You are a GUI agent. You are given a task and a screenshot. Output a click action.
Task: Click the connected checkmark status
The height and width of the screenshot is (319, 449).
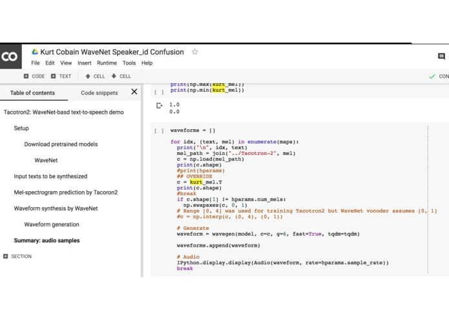pyautogui.click(x=432, y=76)
